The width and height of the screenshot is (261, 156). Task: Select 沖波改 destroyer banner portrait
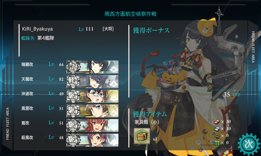point(92,96)
